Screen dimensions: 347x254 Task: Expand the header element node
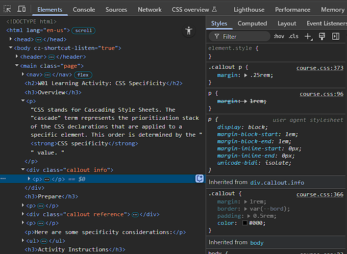point(17,57)
